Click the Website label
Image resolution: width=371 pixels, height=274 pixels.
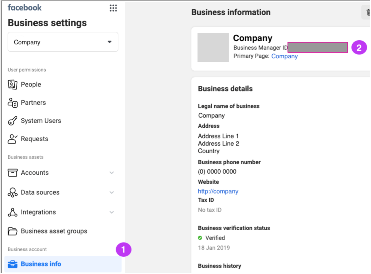[208, 182]
